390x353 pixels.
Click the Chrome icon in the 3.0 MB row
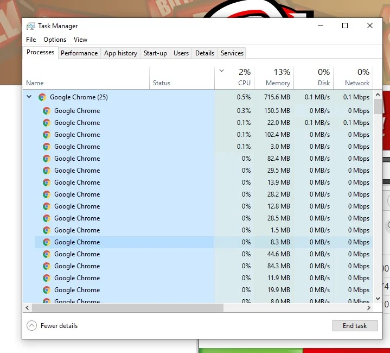pyautogui.click(x=47, y=147)
